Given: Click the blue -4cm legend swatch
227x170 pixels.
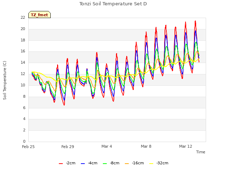Looking at the screenshot, I should tap(83, 164).
